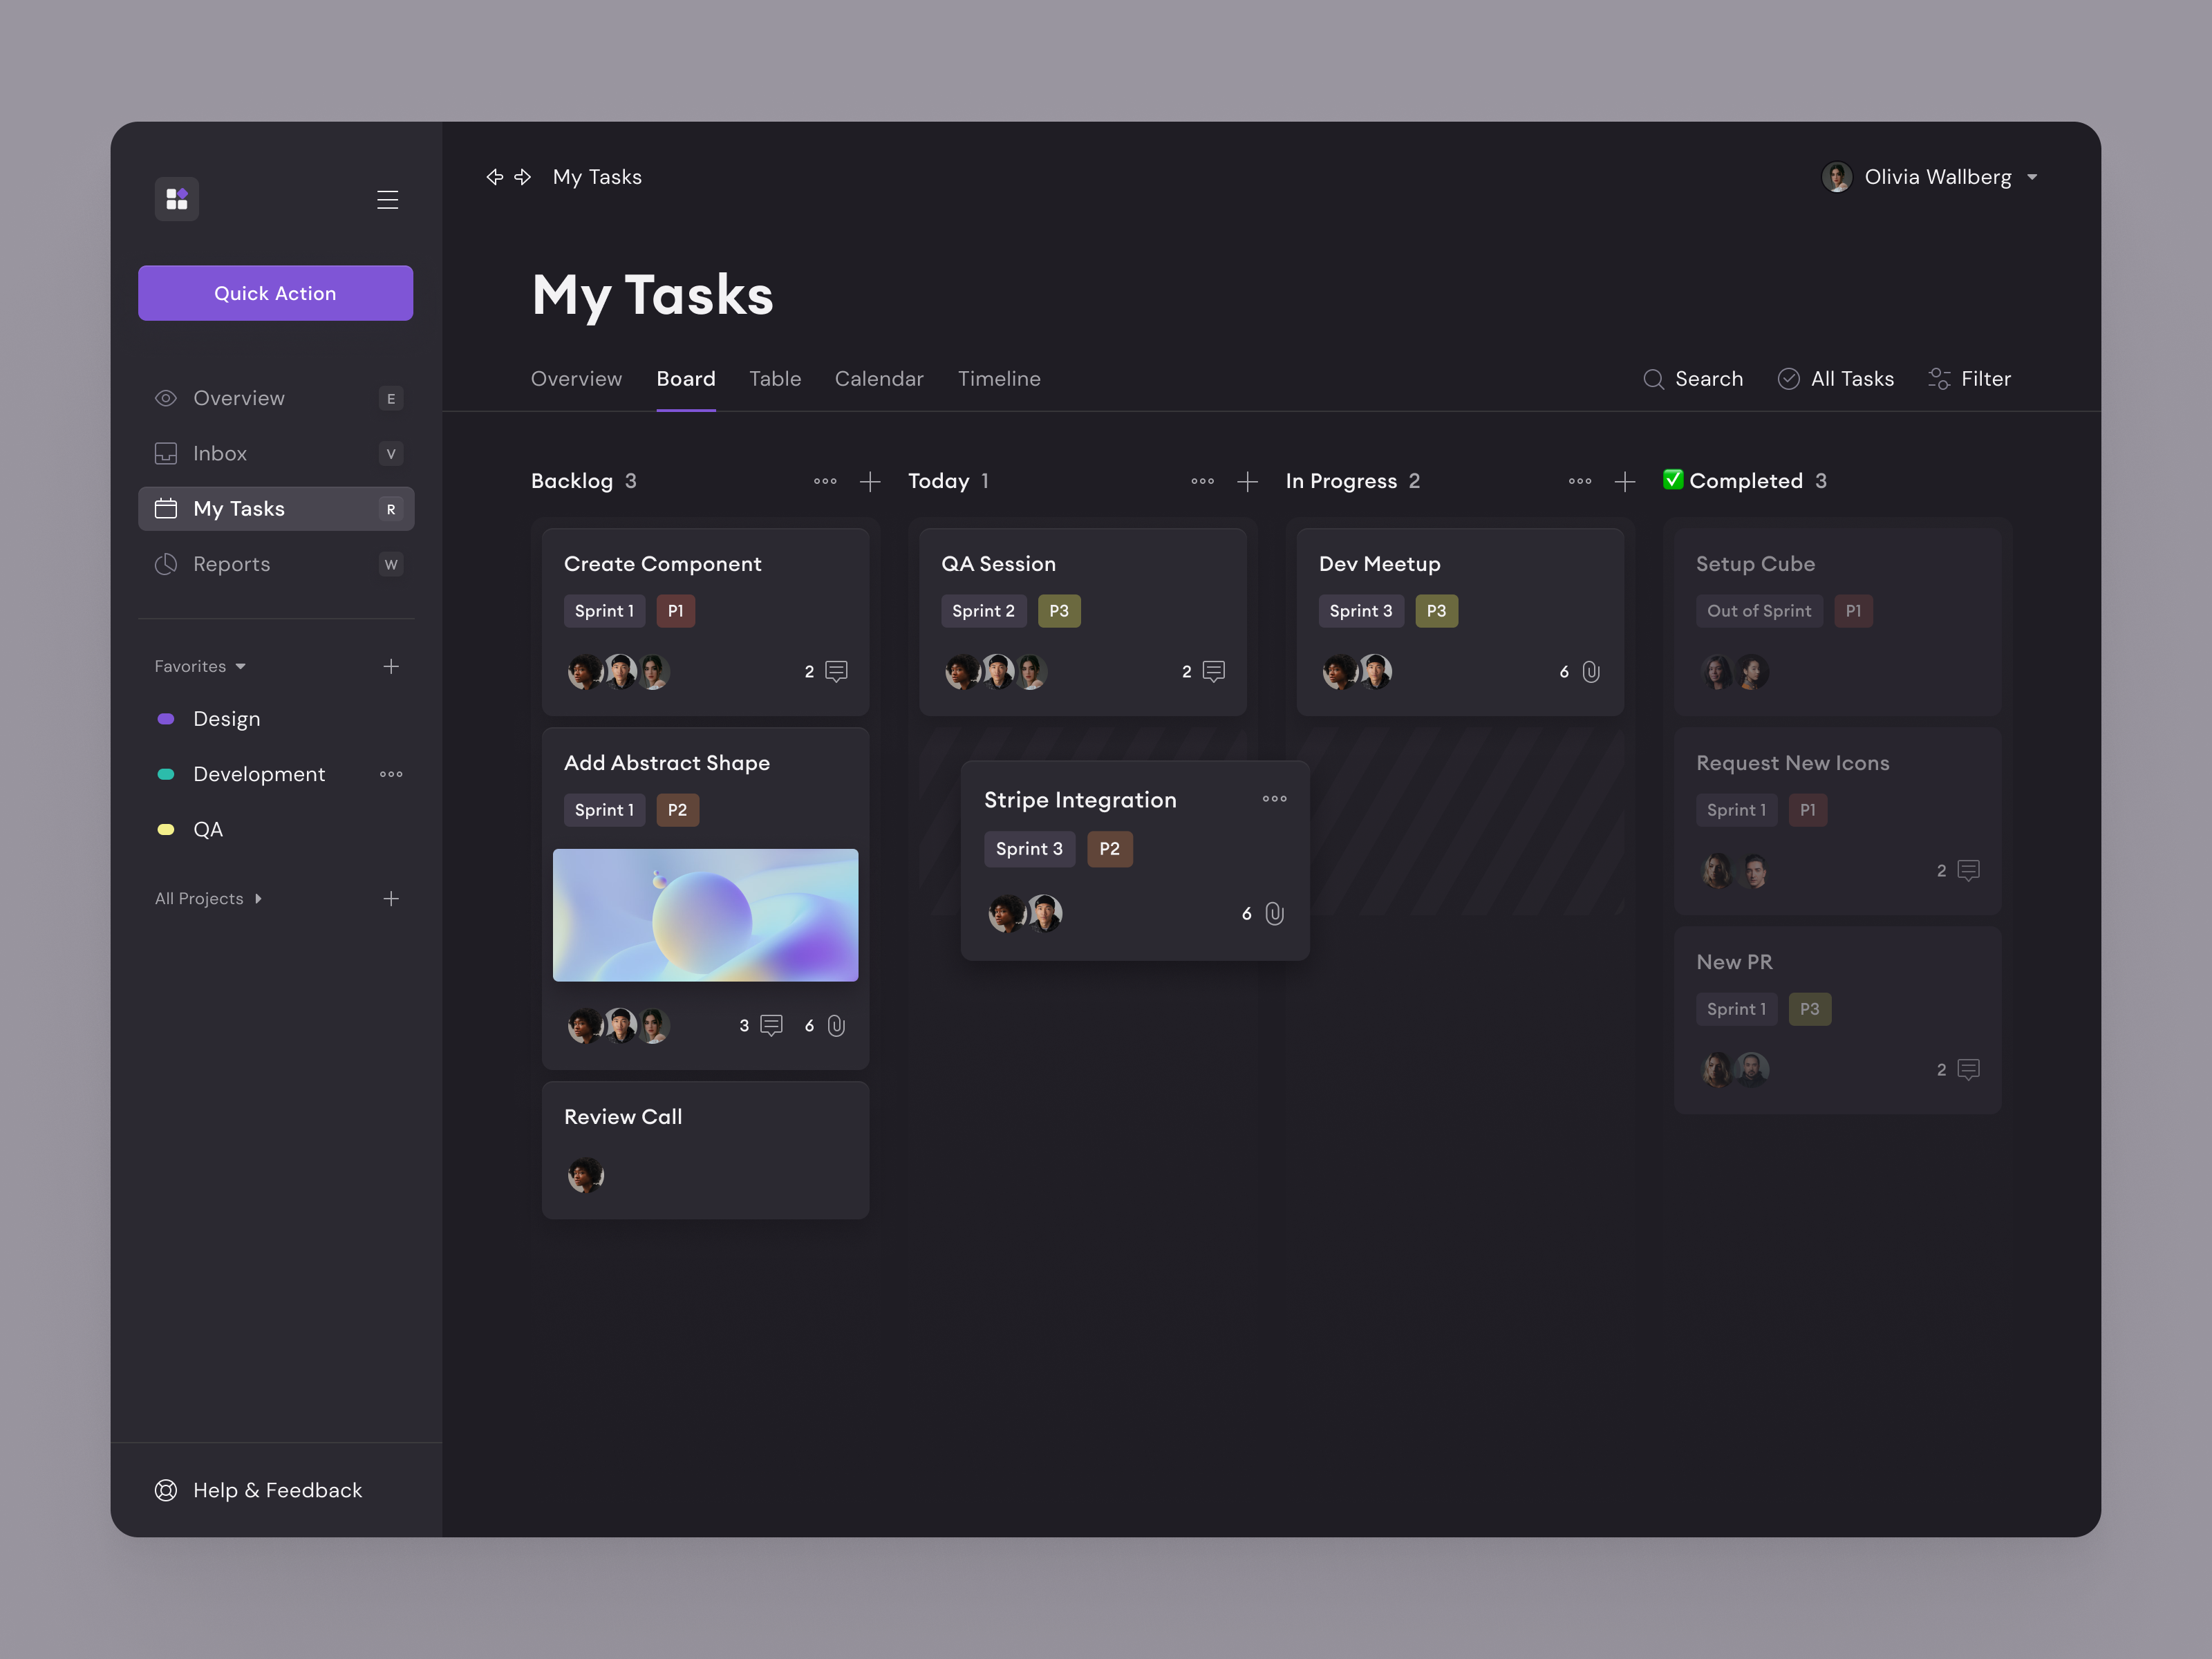The height and width of the screenshot is (1659, 2212).
Task: Click the attachment icon on Dev Meetup card
Action: [x=1590, y=672]
